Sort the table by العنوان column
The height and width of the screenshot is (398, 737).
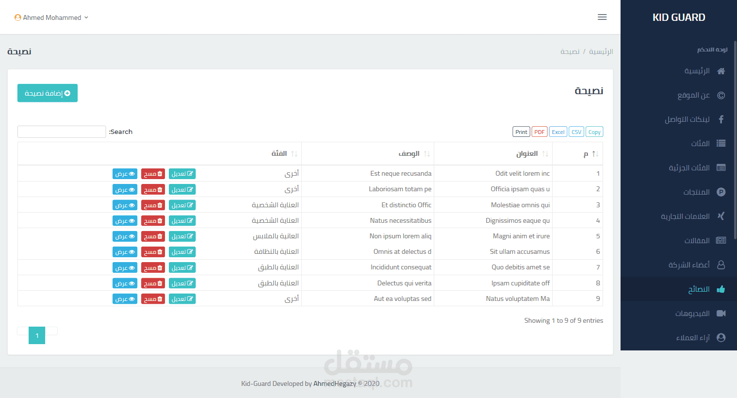493,154
